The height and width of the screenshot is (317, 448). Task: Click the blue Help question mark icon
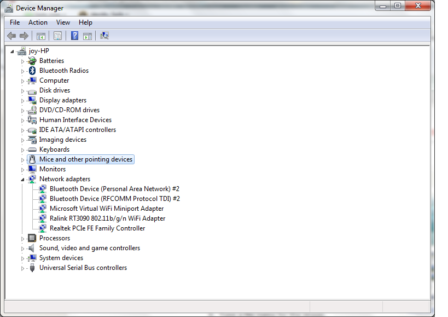[x=74, y=36]
